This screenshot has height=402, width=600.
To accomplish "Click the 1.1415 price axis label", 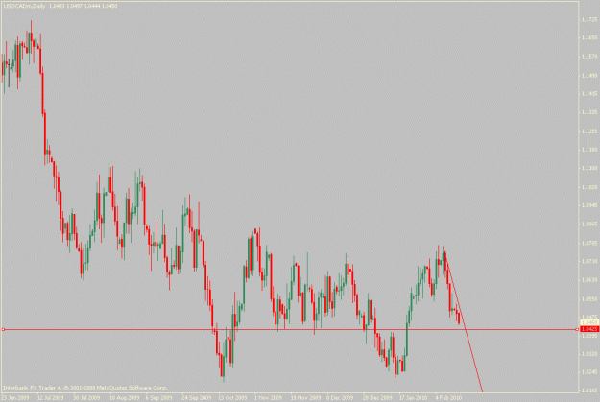I will 589,94.
